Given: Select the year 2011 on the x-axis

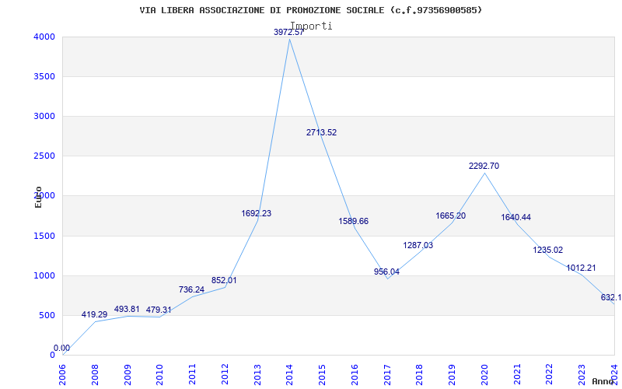Looking at the screenshot, I should point(192,374).
